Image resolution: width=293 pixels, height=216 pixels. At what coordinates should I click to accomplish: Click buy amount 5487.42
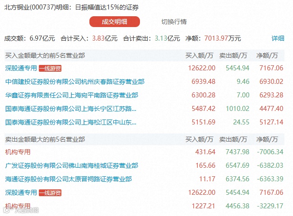point(204,109)
